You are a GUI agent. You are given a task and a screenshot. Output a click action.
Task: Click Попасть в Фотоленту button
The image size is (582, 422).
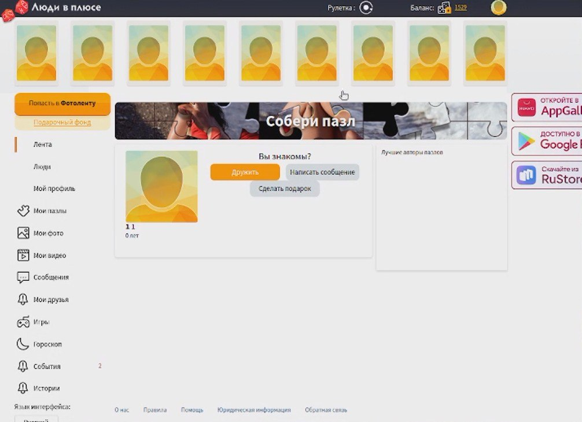[x=62, y=103]
